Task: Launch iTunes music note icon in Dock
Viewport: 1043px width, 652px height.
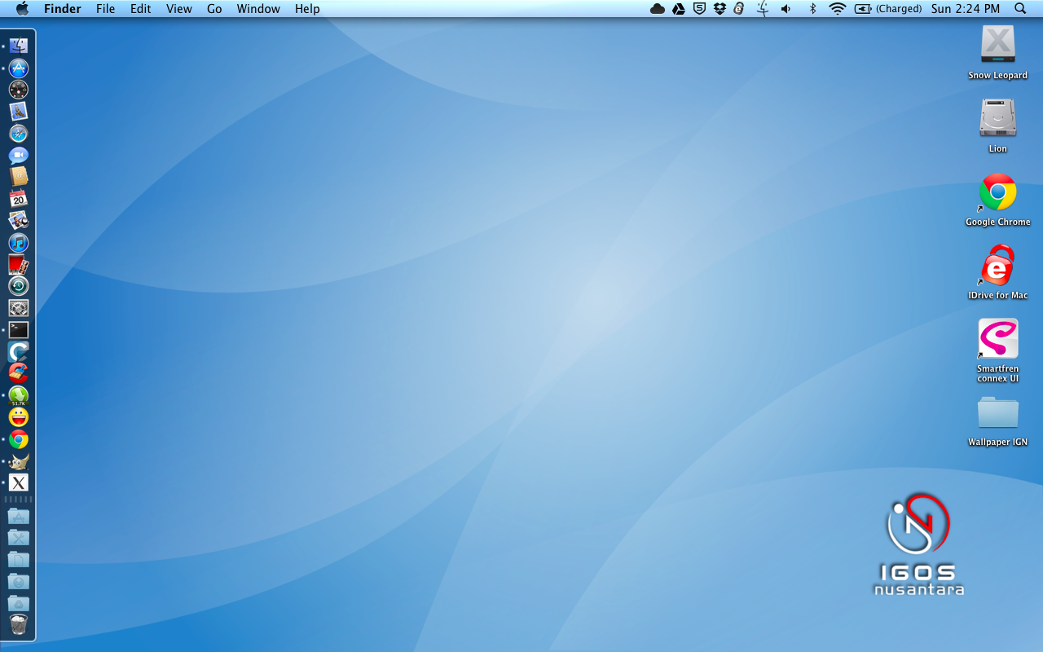Action: (x=19, y=243)
